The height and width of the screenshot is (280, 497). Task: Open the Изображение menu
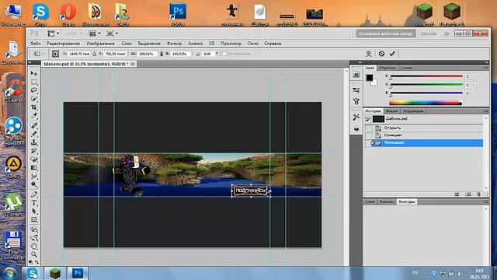pos(100,44)
